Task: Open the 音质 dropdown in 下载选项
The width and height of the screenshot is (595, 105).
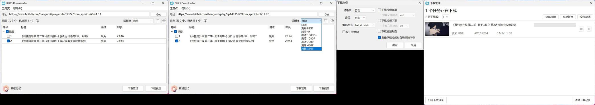Action: (360, 18)
